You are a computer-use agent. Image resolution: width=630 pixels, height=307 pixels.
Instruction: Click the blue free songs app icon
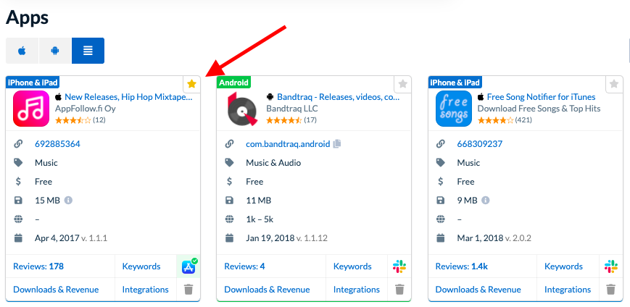(x=454, y=109)
